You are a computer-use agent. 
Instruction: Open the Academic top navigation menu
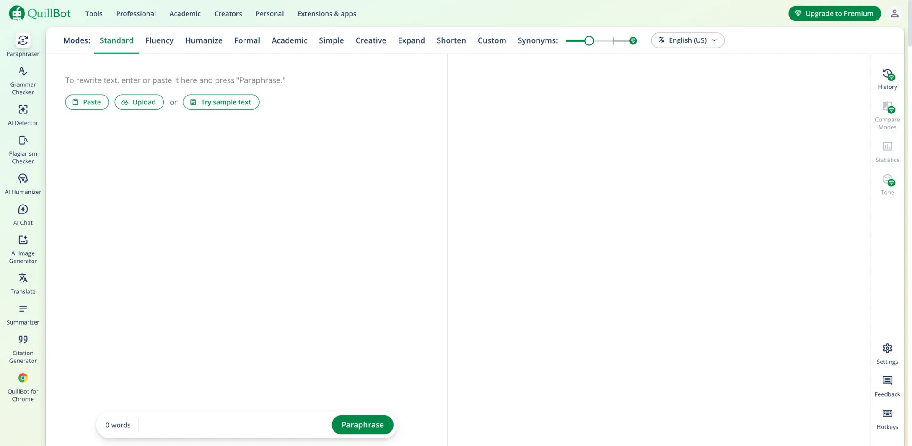point(185,14)
